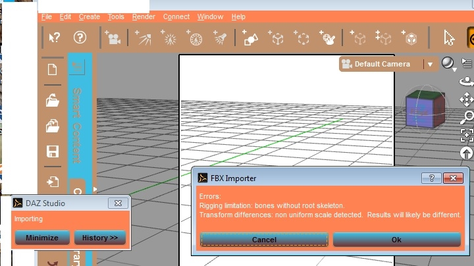Open the viewport options menu icon

[467, 63]
